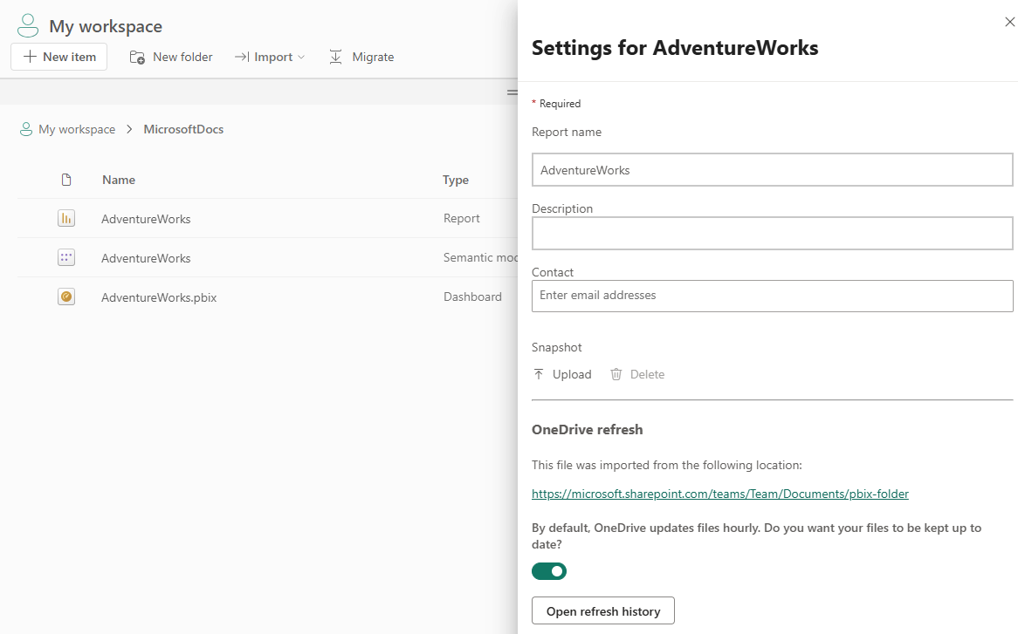Click the New item button

(x=58, y=56)
